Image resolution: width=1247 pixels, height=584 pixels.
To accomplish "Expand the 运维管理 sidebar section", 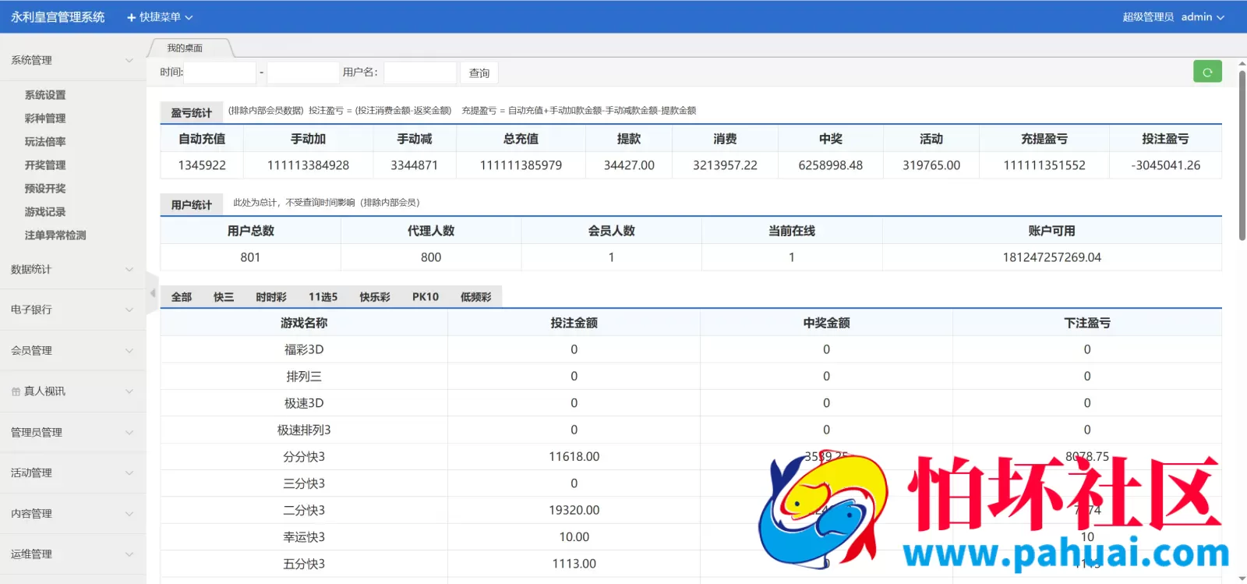I will [x=72, y=554].
